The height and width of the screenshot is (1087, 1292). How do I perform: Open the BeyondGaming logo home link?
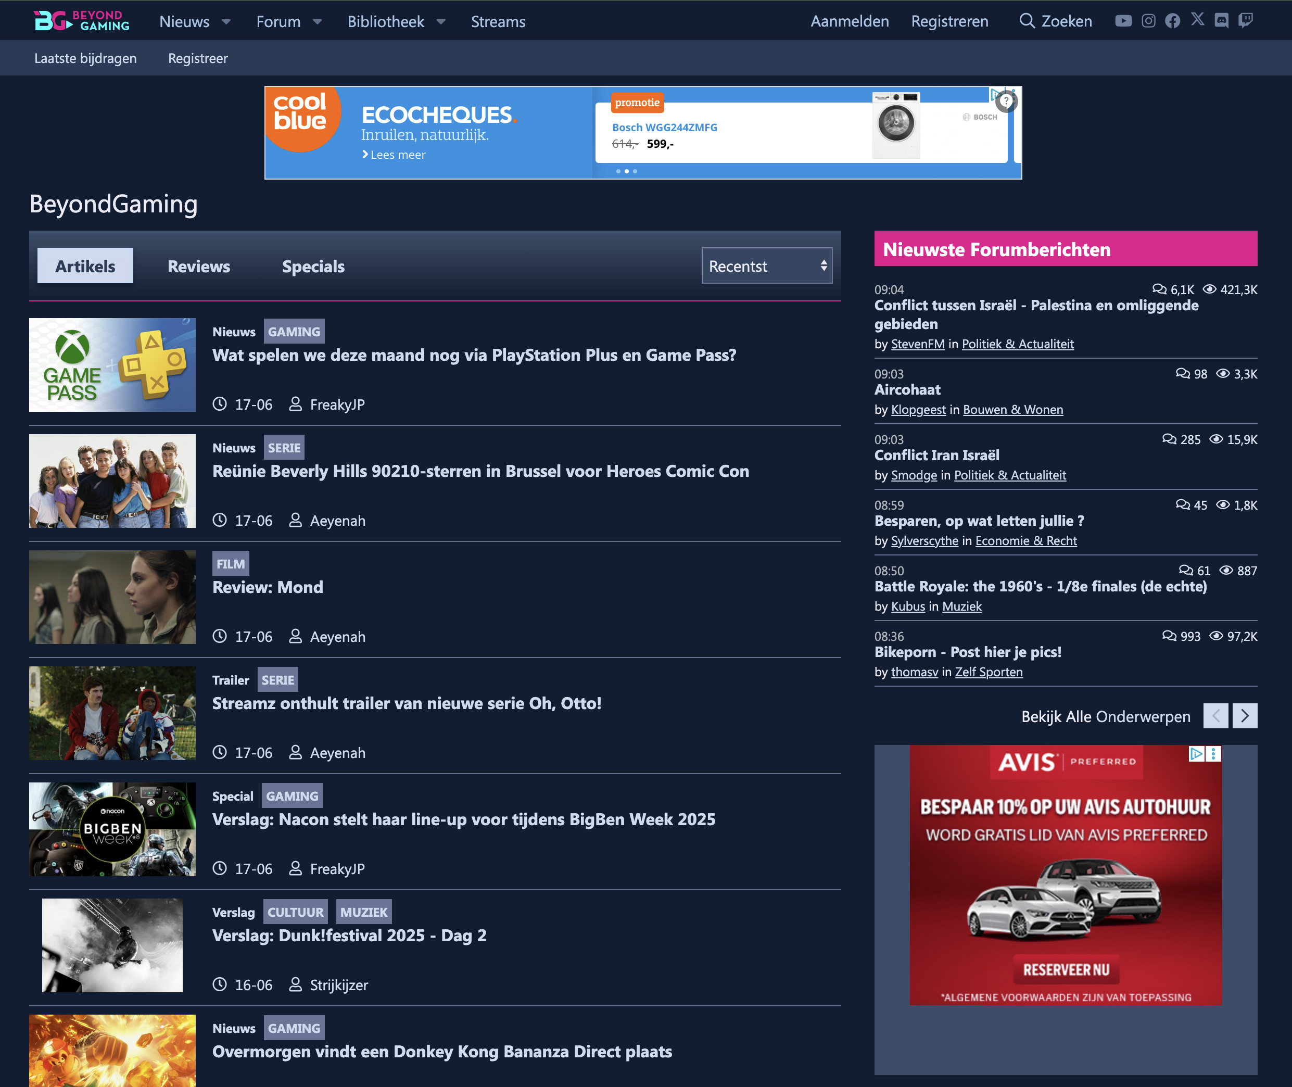[82, 21]
